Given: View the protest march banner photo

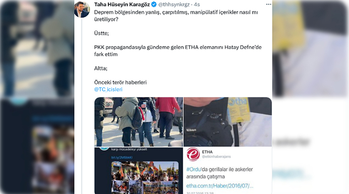Looking at the screenshot, I should [x=145, y=178].
